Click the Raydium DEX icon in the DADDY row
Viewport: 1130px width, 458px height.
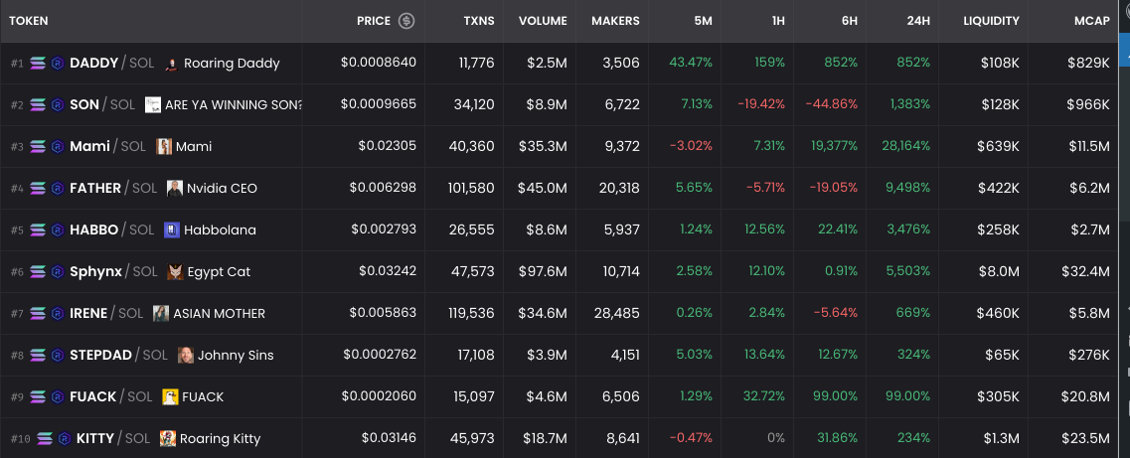[58, 64]
